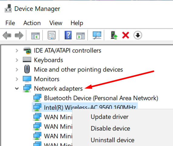
Task: Choose Uninstall device from context menu
Action: (x=112, y=140)
